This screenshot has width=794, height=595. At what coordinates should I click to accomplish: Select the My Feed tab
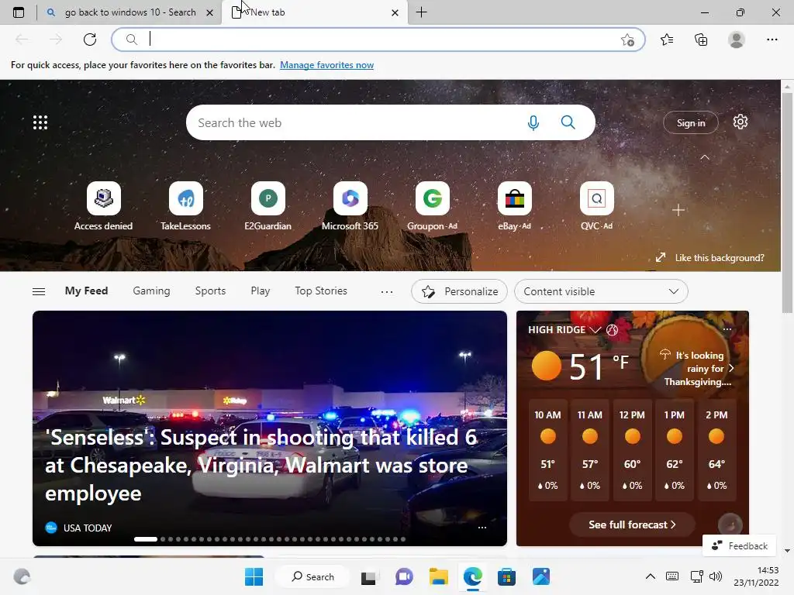86,291
